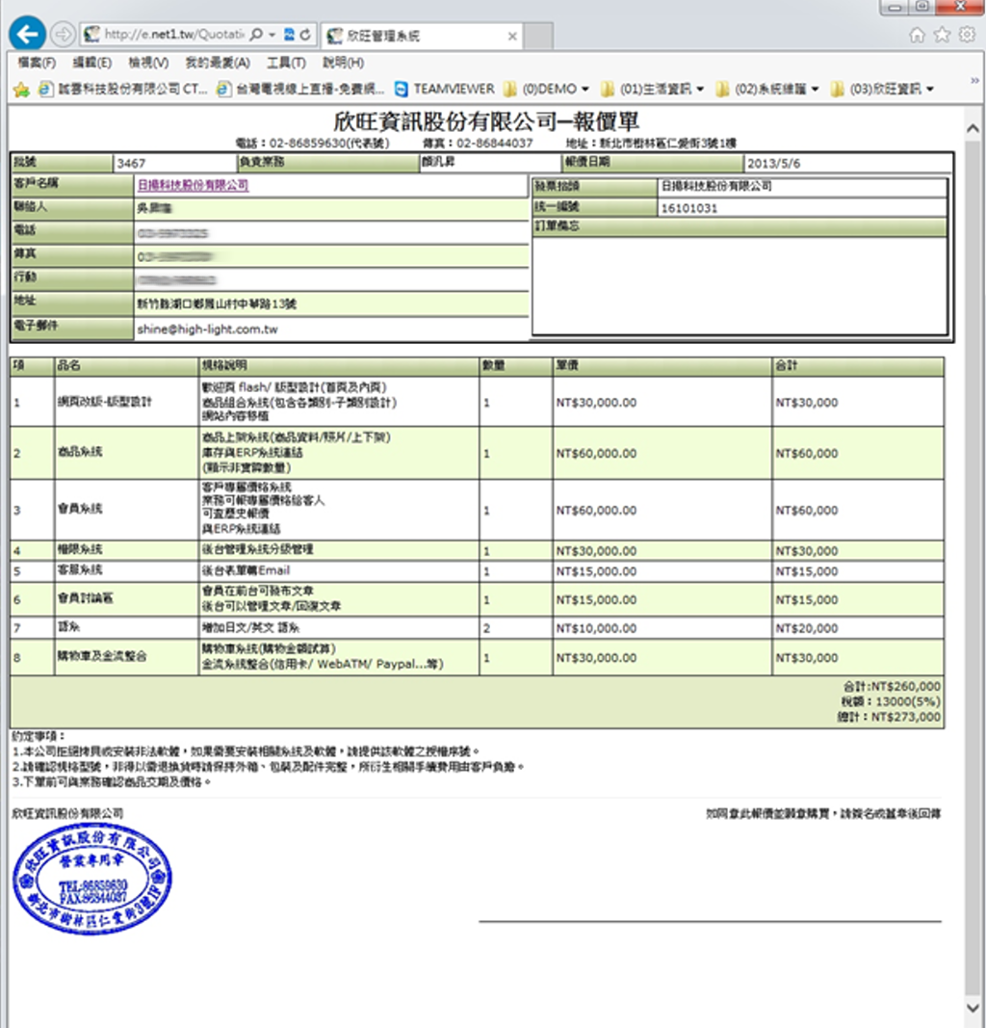Click the (0)DEMO folder icon
The height and width of the screenshot is (1028, 986).
[509, 89]
